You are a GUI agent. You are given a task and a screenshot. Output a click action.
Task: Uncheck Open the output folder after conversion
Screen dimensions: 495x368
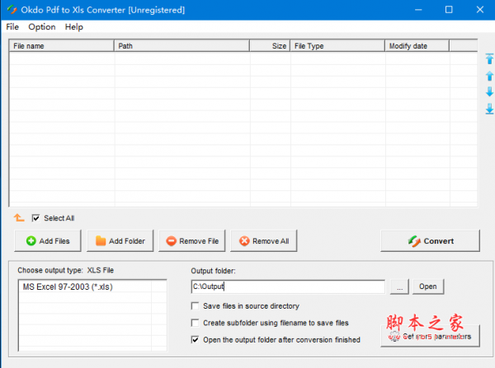195,340
